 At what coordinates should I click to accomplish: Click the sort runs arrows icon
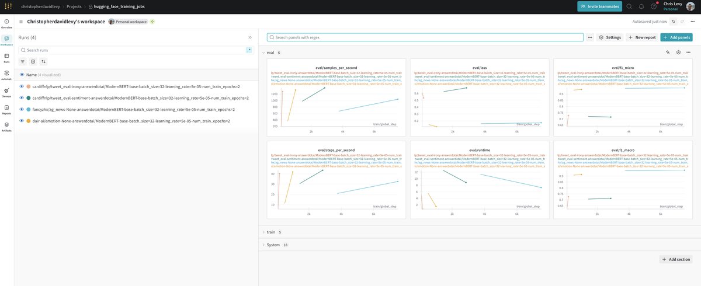43,61
